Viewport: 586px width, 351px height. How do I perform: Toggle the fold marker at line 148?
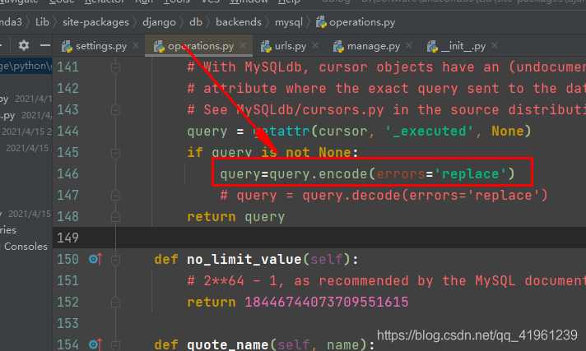(x=115, y=216)
